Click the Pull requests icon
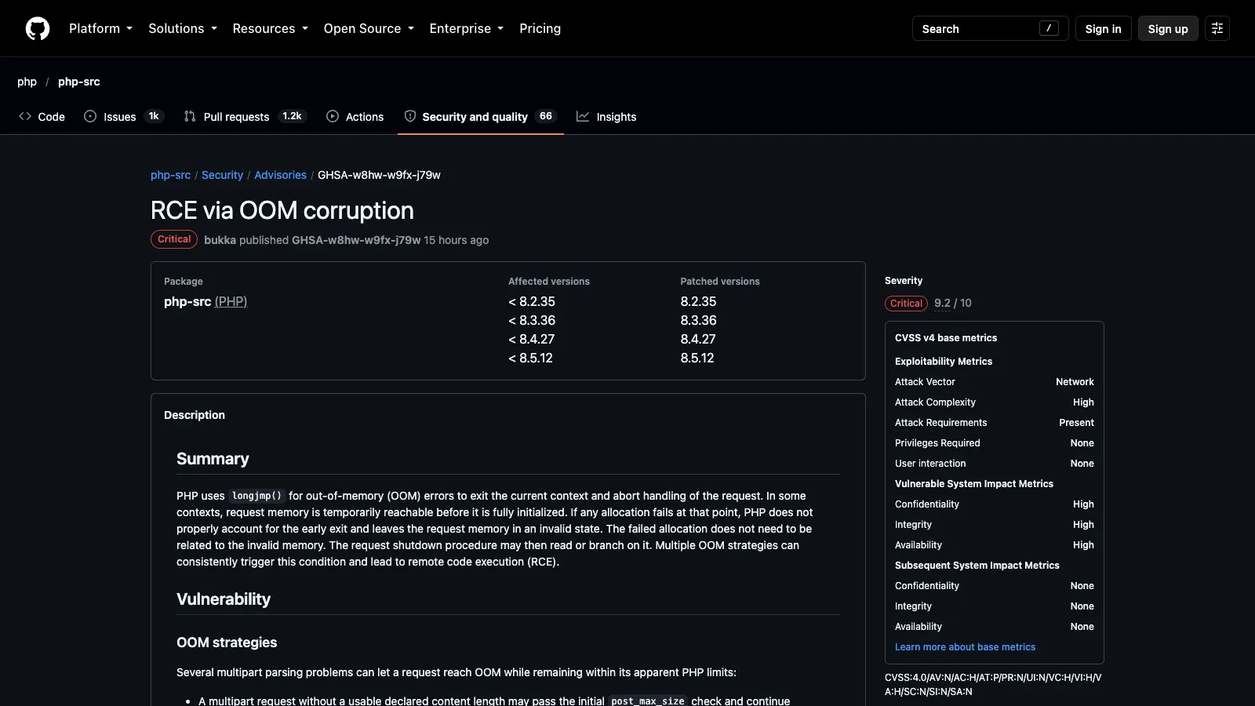 (190, 116)
